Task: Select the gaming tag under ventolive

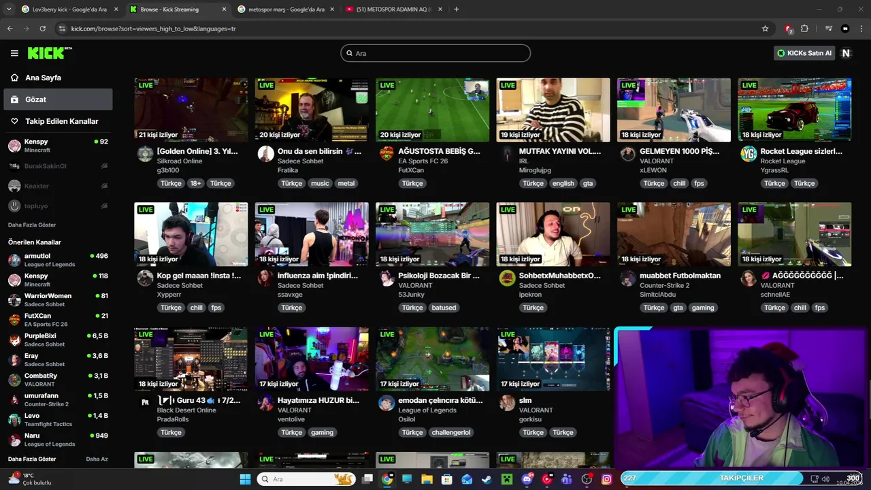Action: (322, 432)
